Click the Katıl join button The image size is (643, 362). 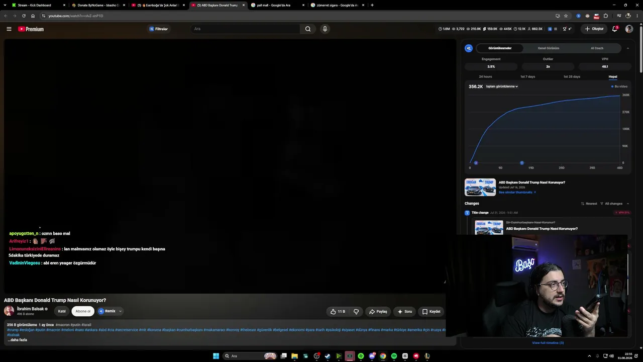[x=62, y=311]
